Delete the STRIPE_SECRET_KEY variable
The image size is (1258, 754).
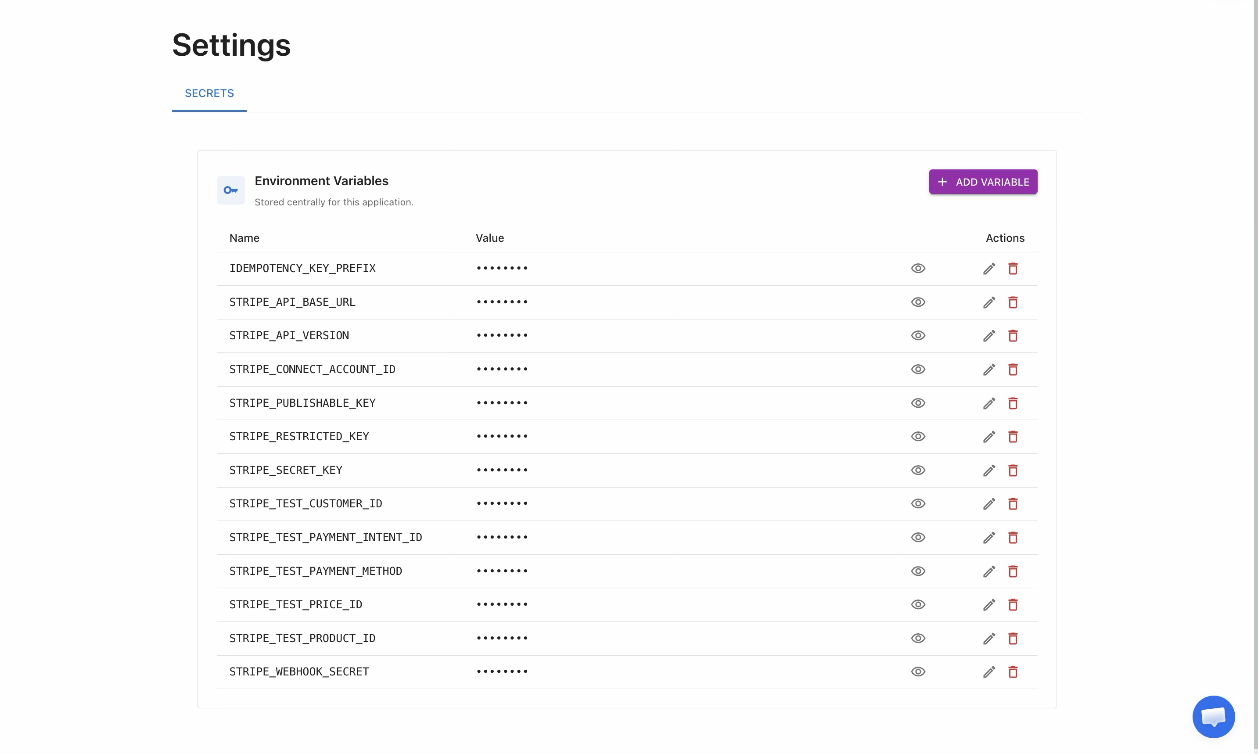coord(1013,470)
